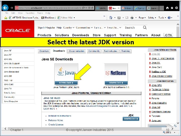Screen dimensions: 181x136
Task: Click the Add to favorites bar star icon
Action: pyautogui.click(x=6, y=18)
